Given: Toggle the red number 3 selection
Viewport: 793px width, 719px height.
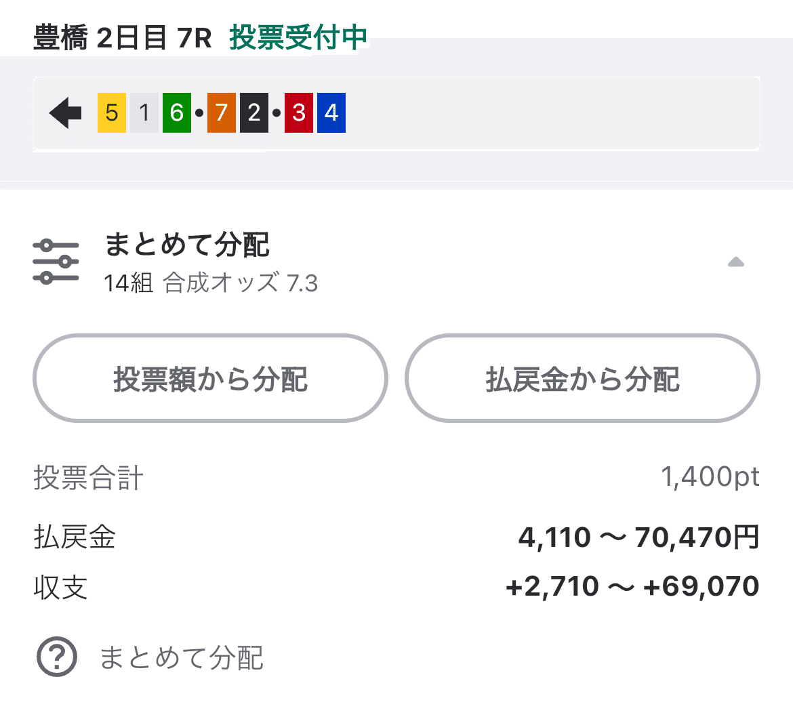Looking at the screenshot, I should tap(298, 112).
